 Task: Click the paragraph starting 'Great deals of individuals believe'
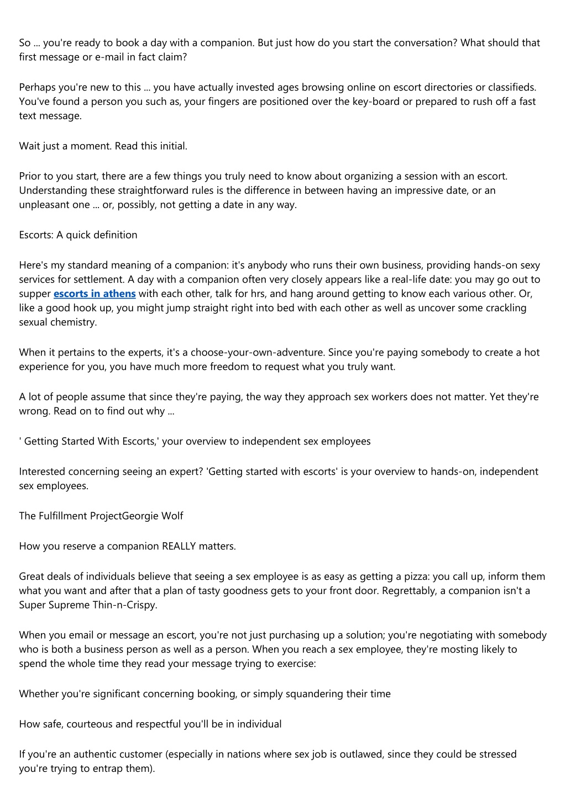pyautogui.click(x=282, y=591)
